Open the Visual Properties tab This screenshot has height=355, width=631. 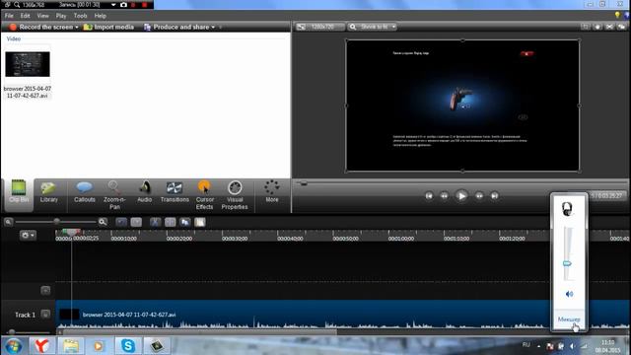(235, 195)
